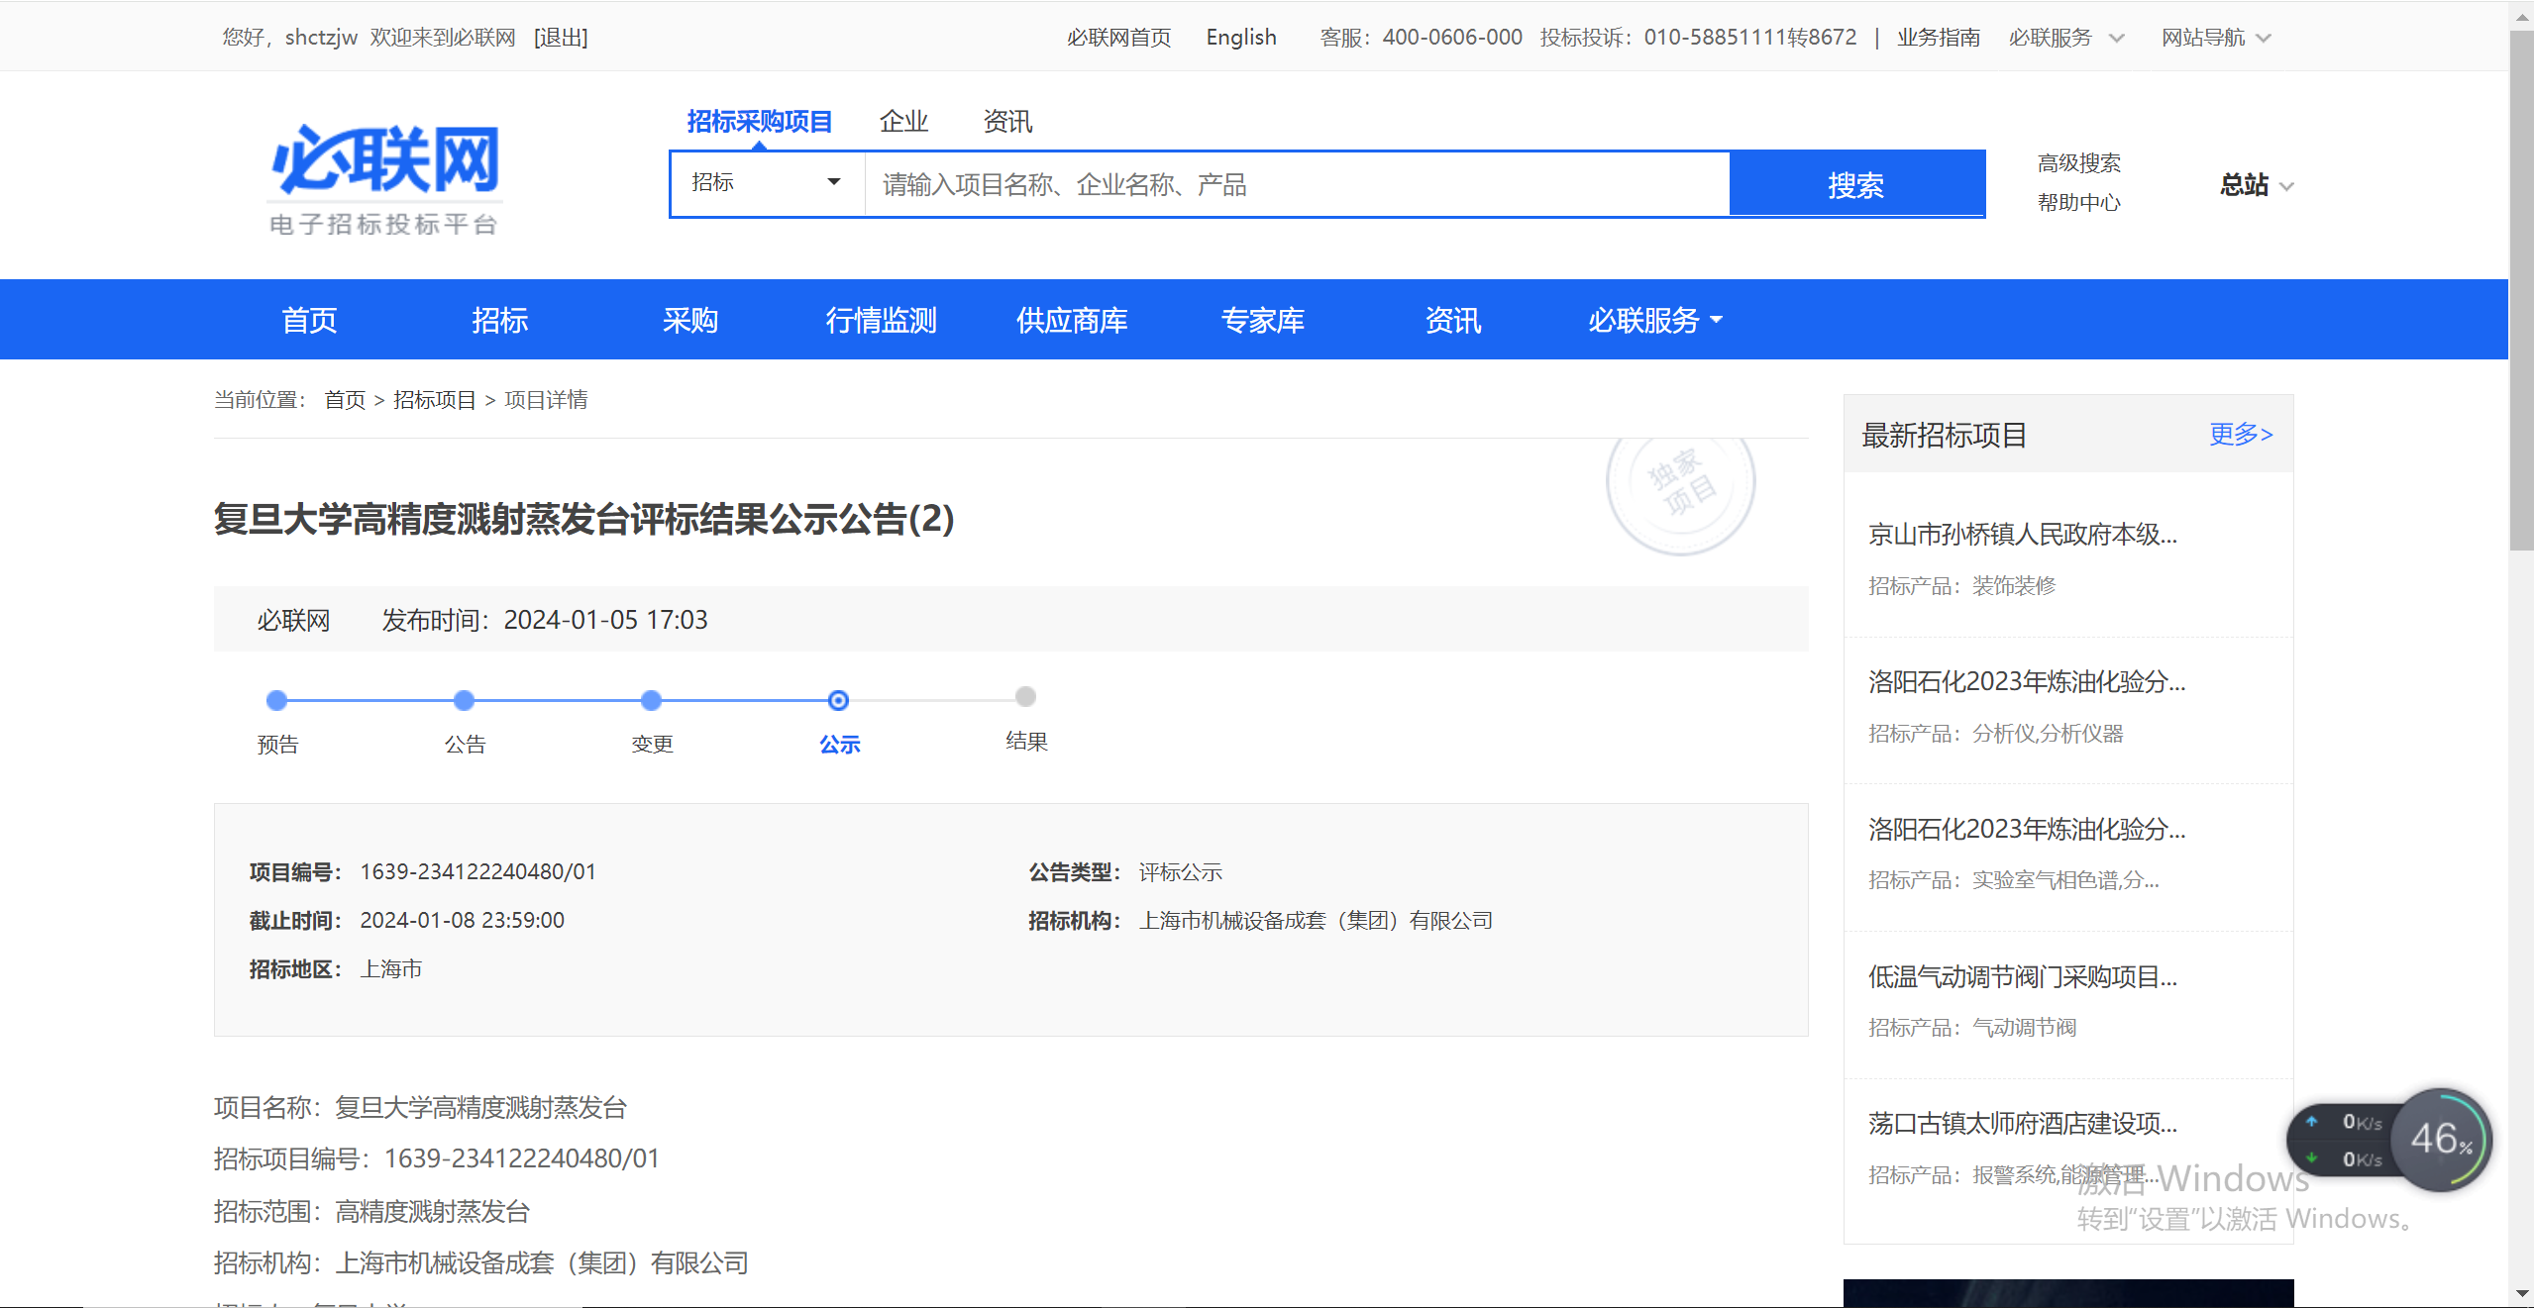This screenshot has height=1308, width=2534.
Task: Select the 预告 stage dot
Action: coord(277,701)
